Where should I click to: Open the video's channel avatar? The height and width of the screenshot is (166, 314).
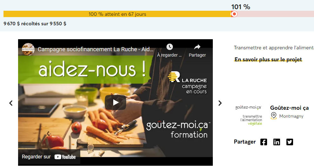click(28, 49)
